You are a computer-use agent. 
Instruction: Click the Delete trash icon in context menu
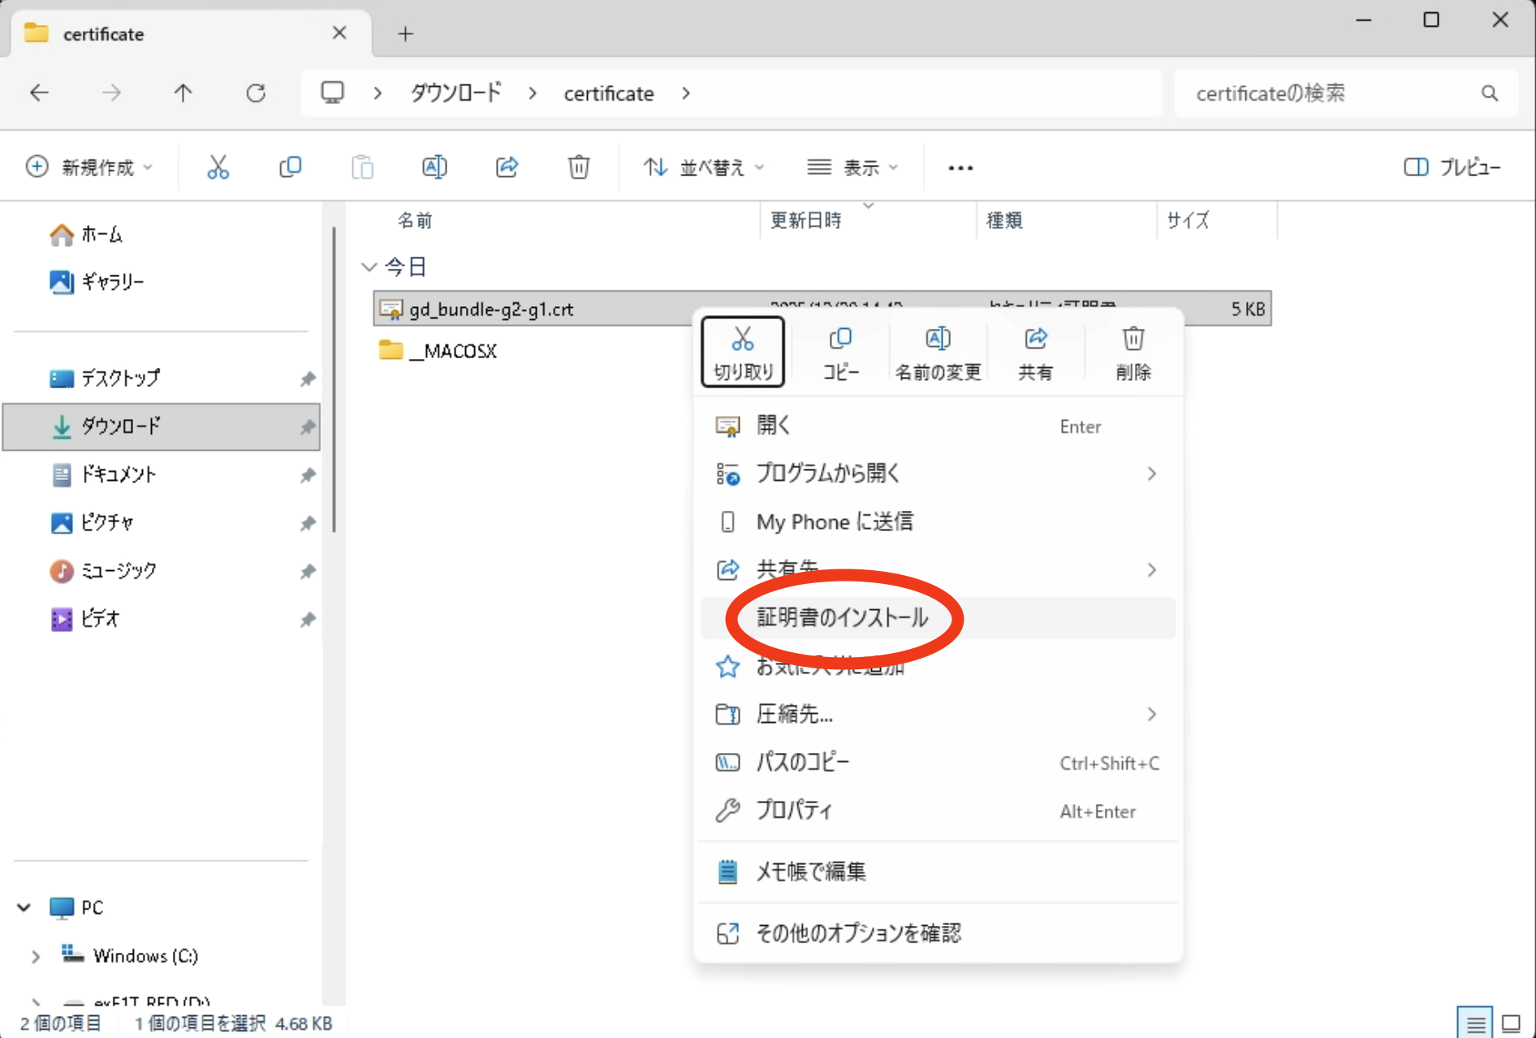[x=1133, y=352]
